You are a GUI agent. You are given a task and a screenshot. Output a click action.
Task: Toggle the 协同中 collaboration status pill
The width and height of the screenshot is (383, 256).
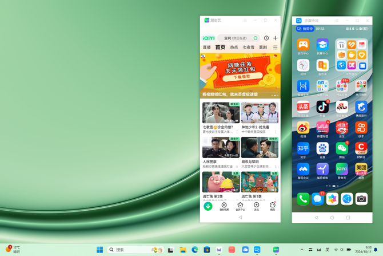tap(305, 29)
